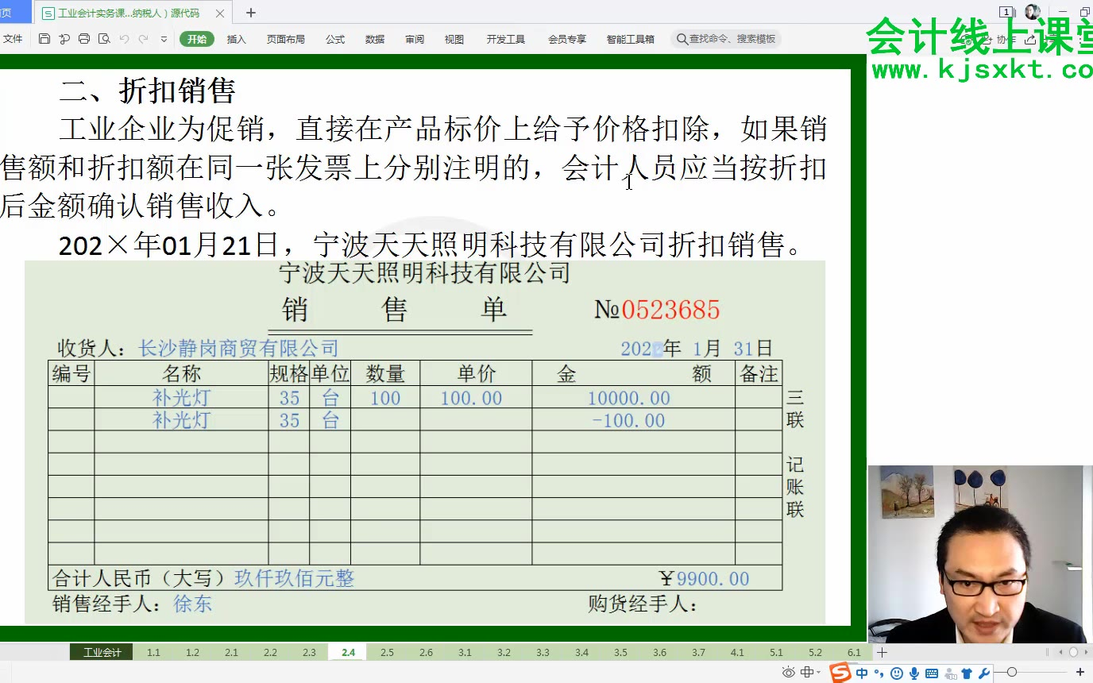Open the 开发工具 ribbon tab

click(506, 39)
